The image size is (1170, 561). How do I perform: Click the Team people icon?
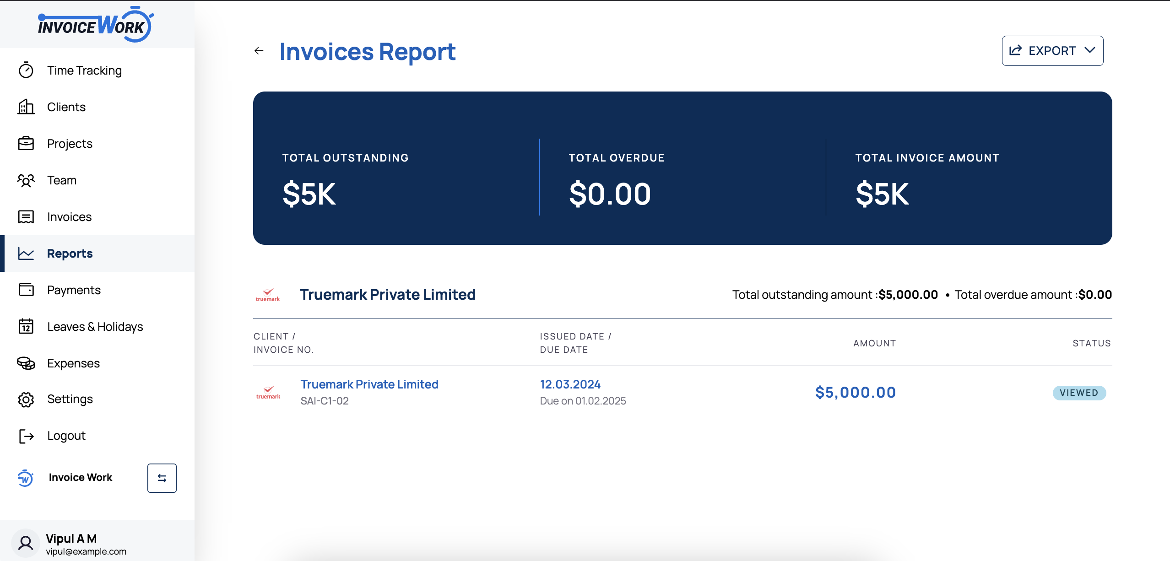pyautogui.click(x=26, y=180)
